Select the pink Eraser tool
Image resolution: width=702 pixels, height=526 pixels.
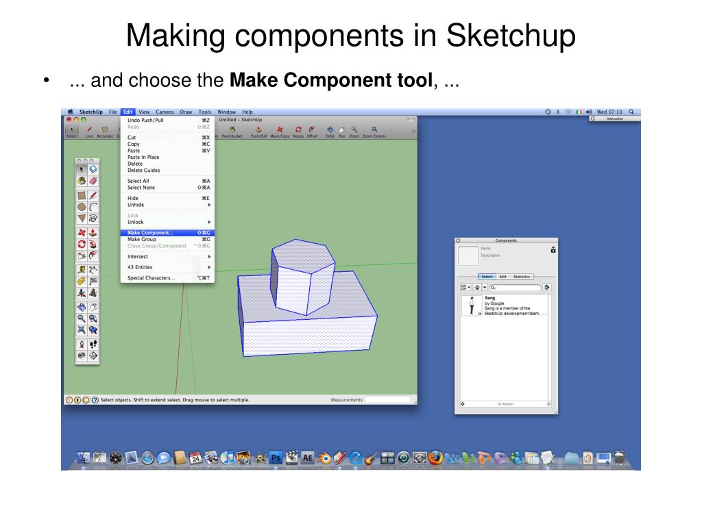point(93,181)
